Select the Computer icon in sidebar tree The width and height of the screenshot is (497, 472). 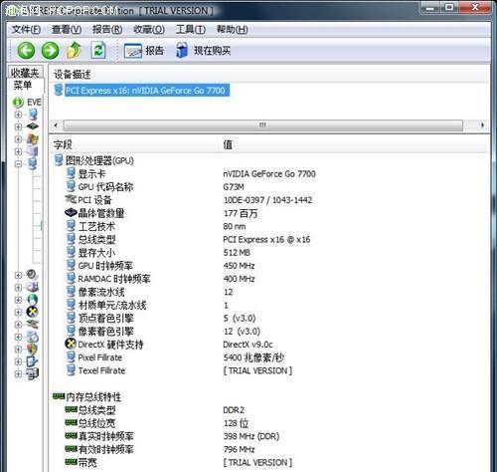[x=33, y=115]
